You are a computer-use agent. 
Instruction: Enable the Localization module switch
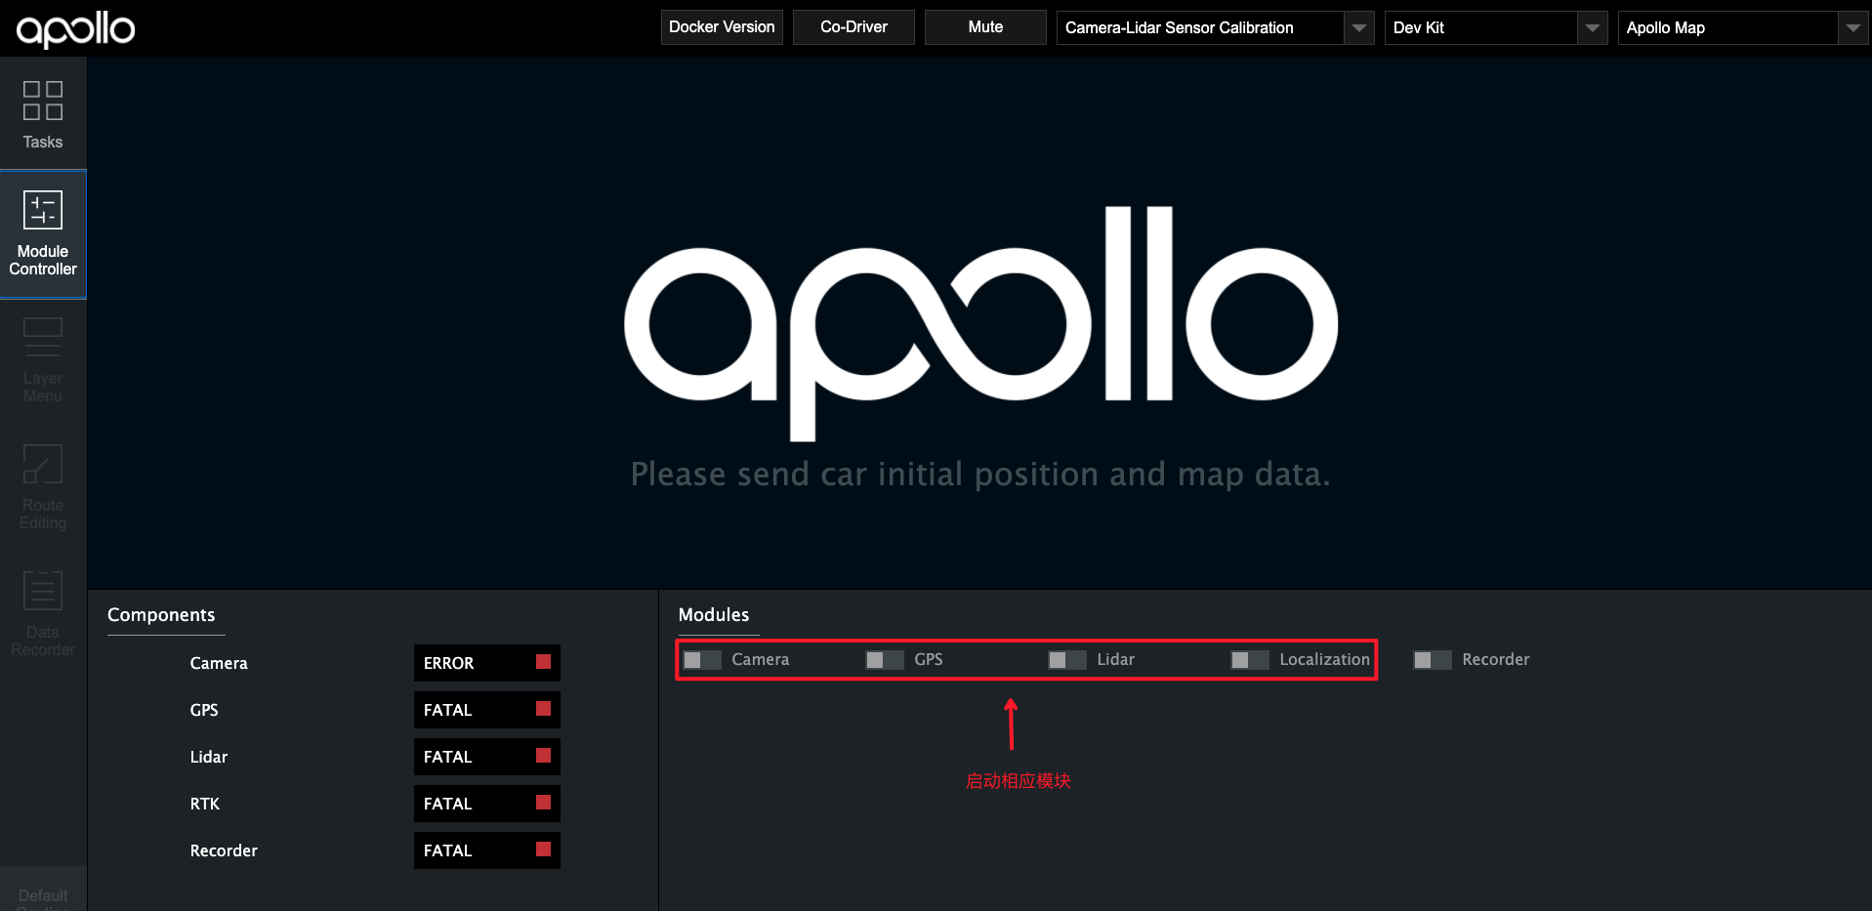(x=1250, y=660)
